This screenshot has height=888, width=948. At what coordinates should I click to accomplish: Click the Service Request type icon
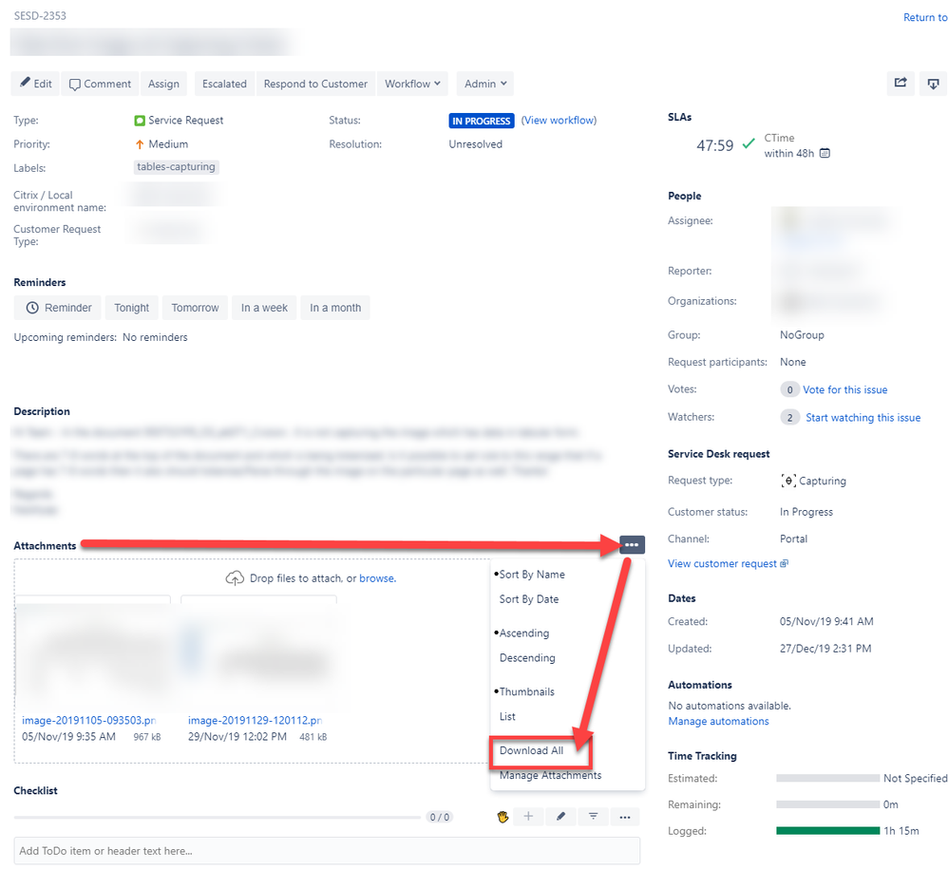pyautogui.click(x=140, y=121)
